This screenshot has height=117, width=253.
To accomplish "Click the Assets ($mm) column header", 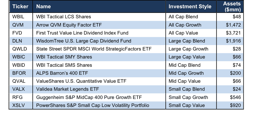I will (232, 6).
